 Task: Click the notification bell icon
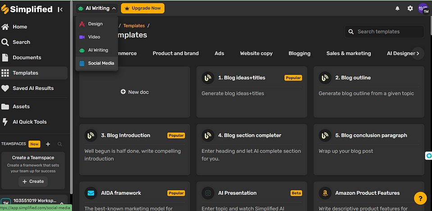397,8
